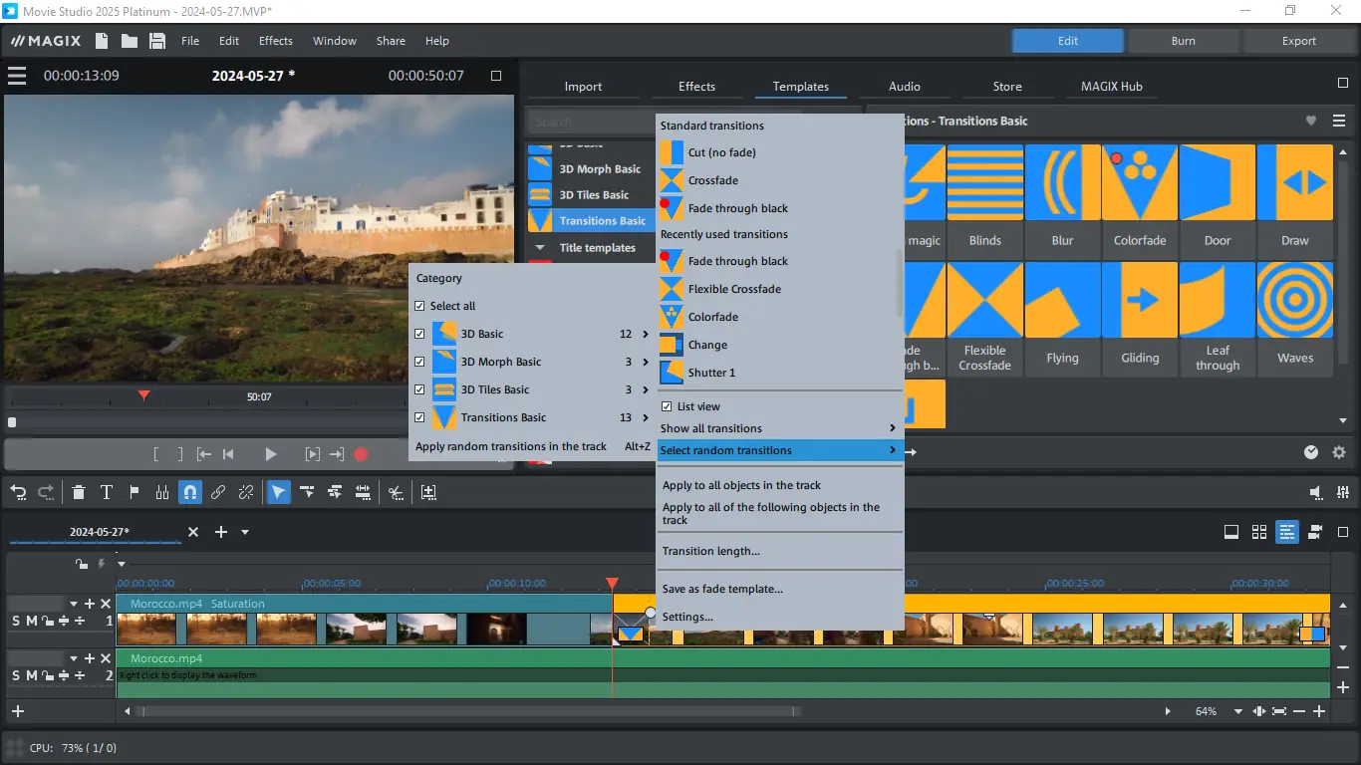Uncheck the Select all checkbox
This screenshot has height=765, width=1361.
(x=419, y=306)
